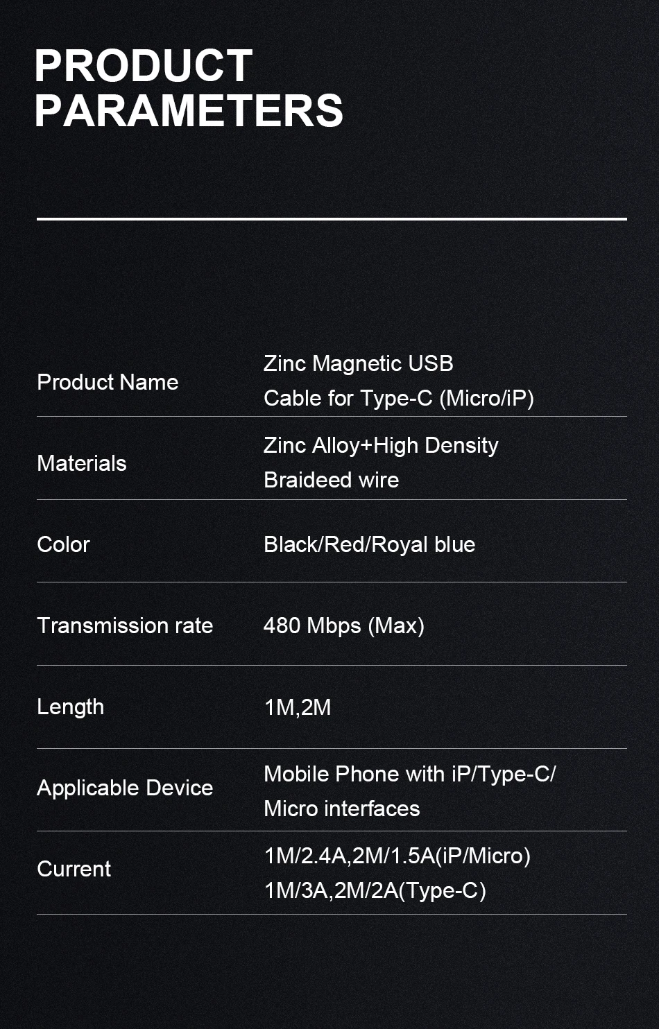
Task: Click the Length label
Action: 70,707
